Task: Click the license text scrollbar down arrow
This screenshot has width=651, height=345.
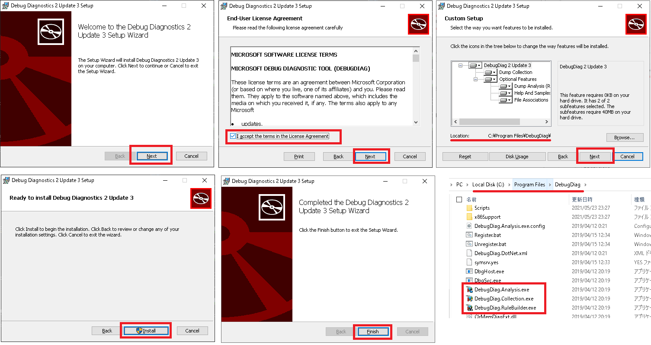Action: 416,122
